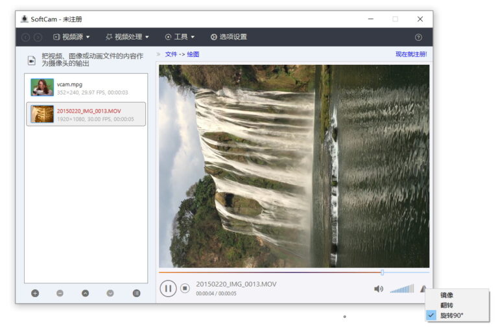The height and width of the screenshot is (330, 498).
Task: Click the minus icon to remove file
Action: [x=60, y=293]
